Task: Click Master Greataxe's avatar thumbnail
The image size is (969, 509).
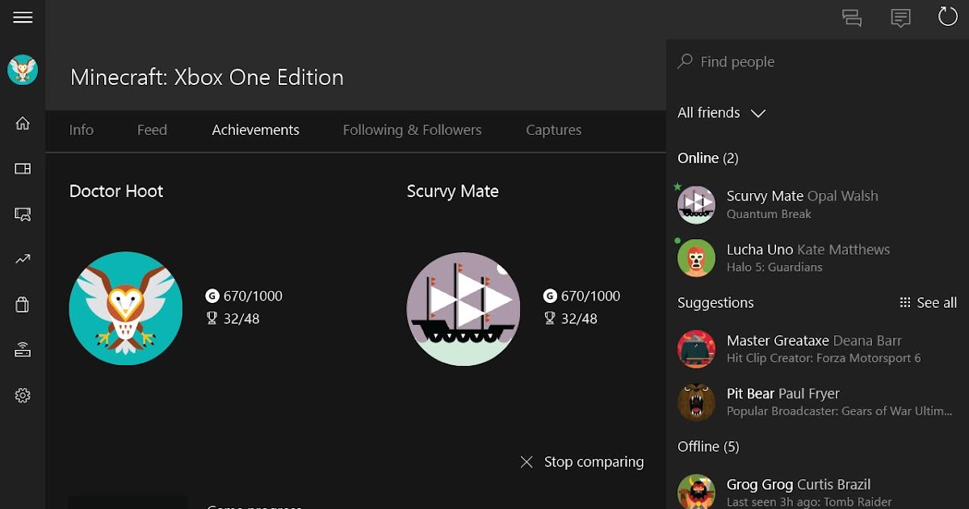Action: [696, 348]
